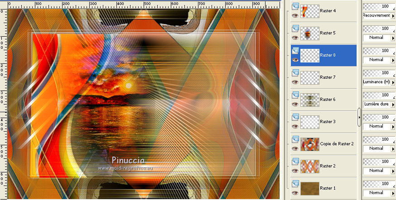Open Luminance (H) blend mode dropdown
Image resolution: width=396 pixels, height=200 pixels.
[x=393, y=82]
